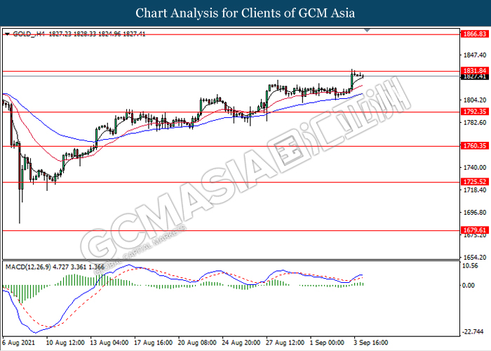Select the 1866.83 resistance price label
This screenshot has height=351, width=491.
[474, 34]
